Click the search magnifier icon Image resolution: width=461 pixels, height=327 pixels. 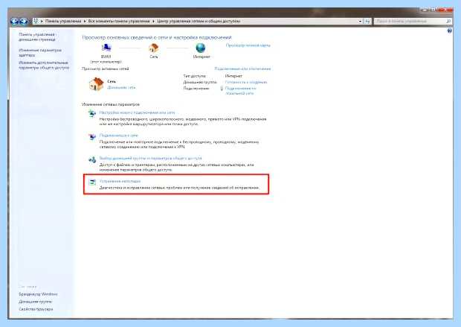(x=448, y=21)
